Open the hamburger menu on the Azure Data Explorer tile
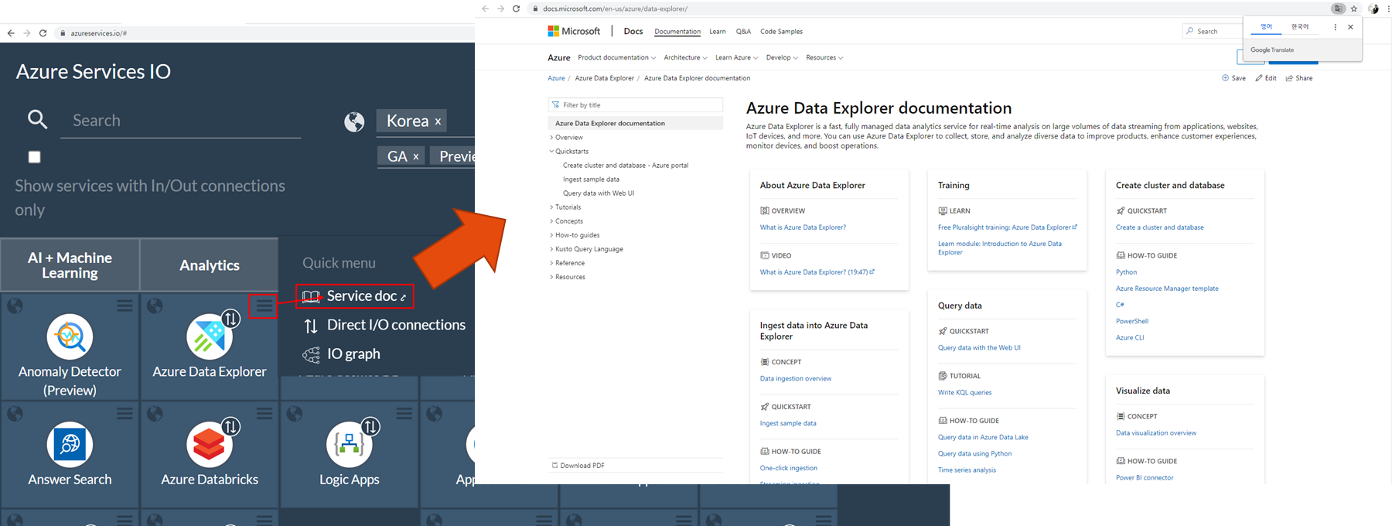The height and width of the screenshot is (526, 1392). pos(264,306)
